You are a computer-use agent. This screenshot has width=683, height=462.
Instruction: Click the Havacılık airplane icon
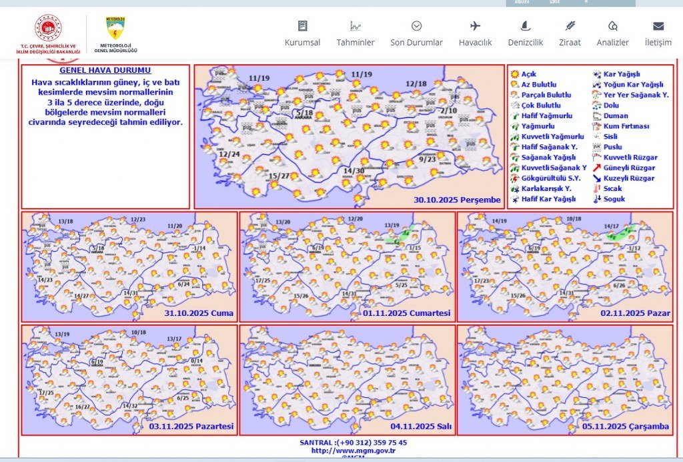click(x=475, y=26)
